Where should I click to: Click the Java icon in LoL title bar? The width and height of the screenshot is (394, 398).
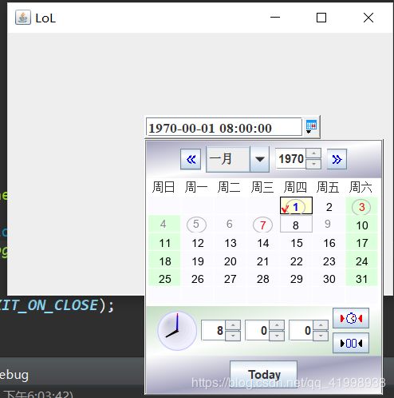[23, 18]
